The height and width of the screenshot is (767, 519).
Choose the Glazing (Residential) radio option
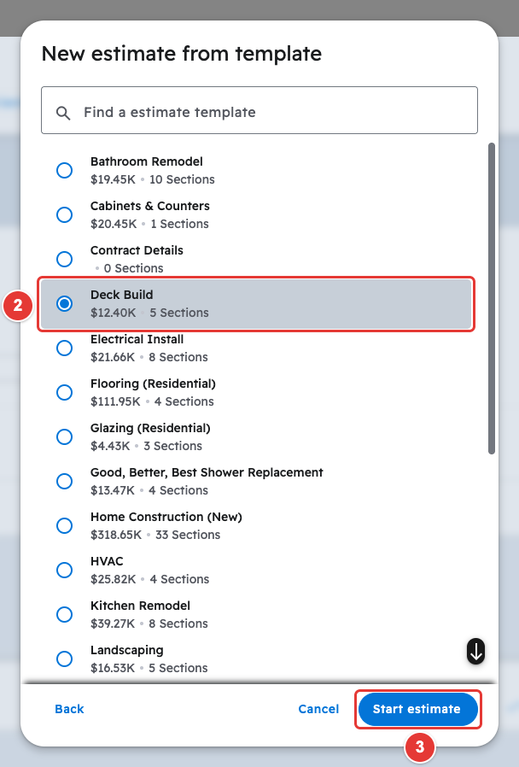tap(65, 436)
